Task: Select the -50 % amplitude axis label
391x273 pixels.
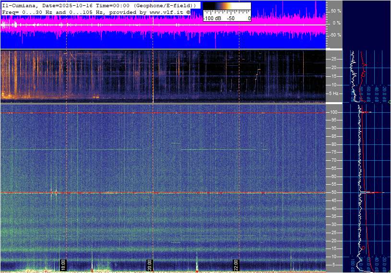Action: [x=335, y=35]
